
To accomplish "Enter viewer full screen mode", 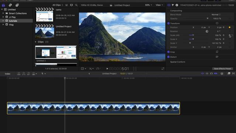I will [163, 69].
